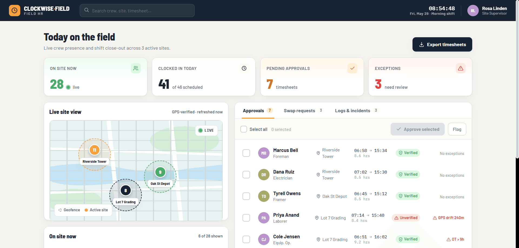519x248 pixels.
Task: Click the TO avatar for Tyrell Owens
Action: 264,196
